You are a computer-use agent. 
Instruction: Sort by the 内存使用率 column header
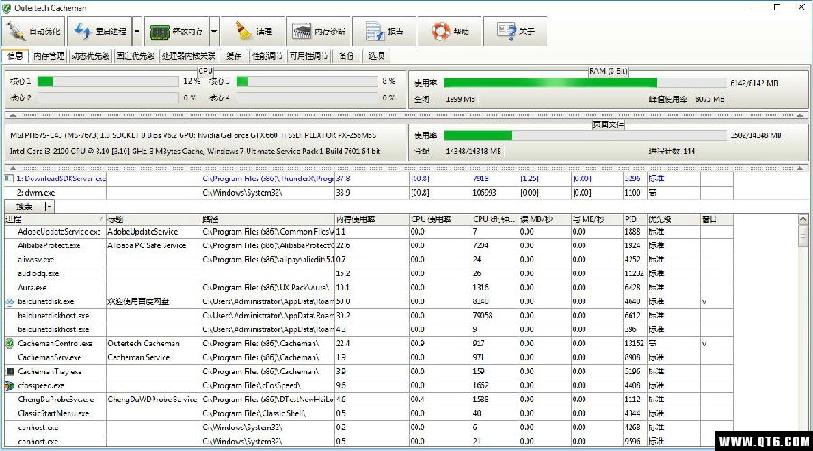(372, 219)
